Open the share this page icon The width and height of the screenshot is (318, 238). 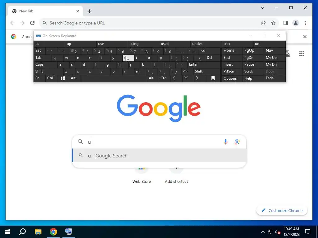[x=263, y=23]
